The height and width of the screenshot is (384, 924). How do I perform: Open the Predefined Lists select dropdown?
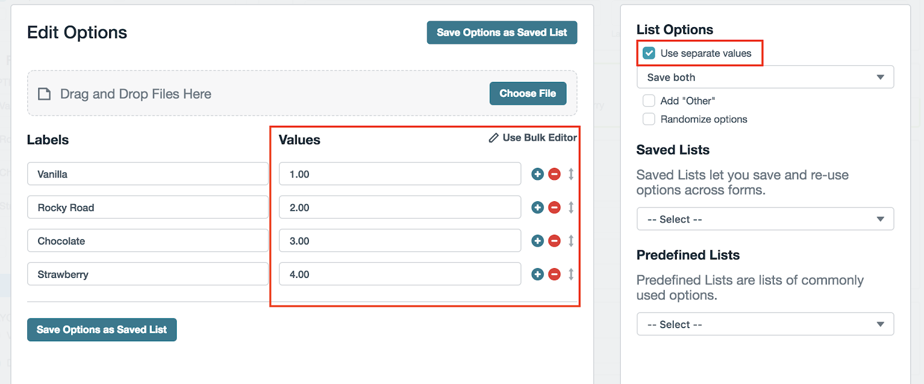pyautogui.click(x=765, y=325)
